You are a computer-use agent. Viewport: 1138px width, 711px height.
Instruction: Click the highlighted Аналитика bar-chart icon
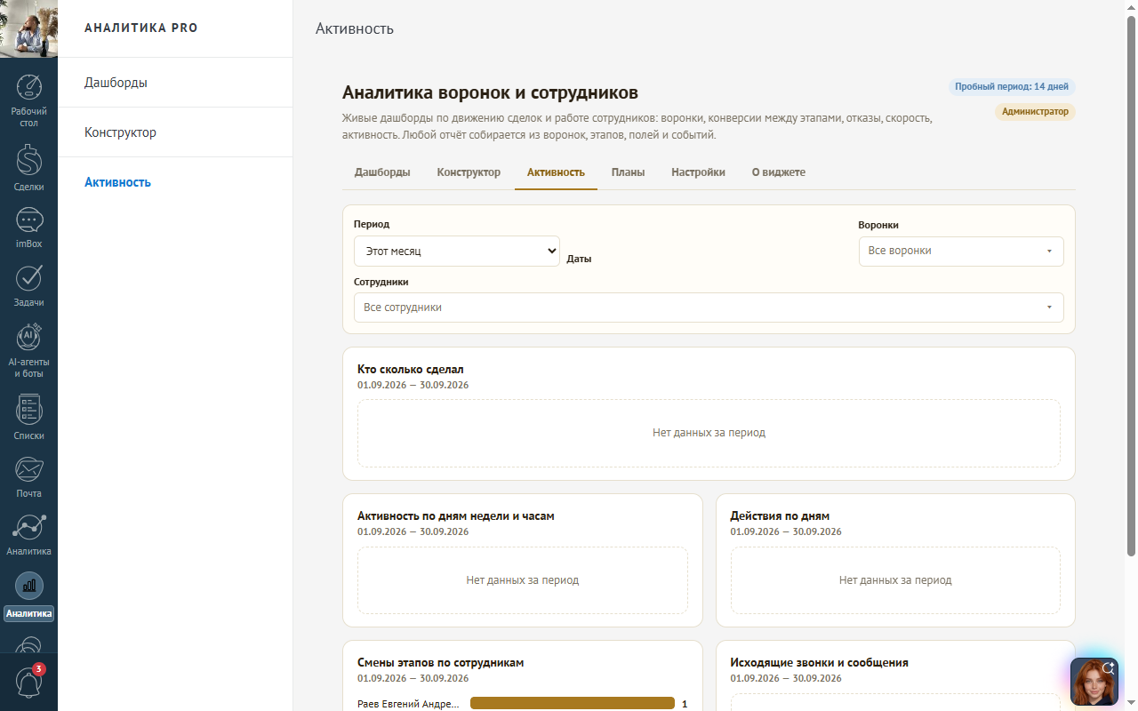(28, 586)
